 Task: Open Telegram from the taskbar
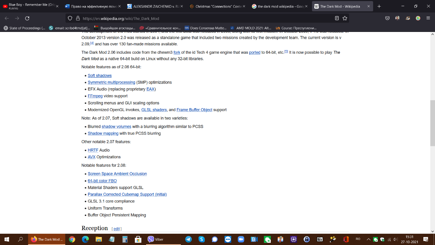[x=188, y=239]
